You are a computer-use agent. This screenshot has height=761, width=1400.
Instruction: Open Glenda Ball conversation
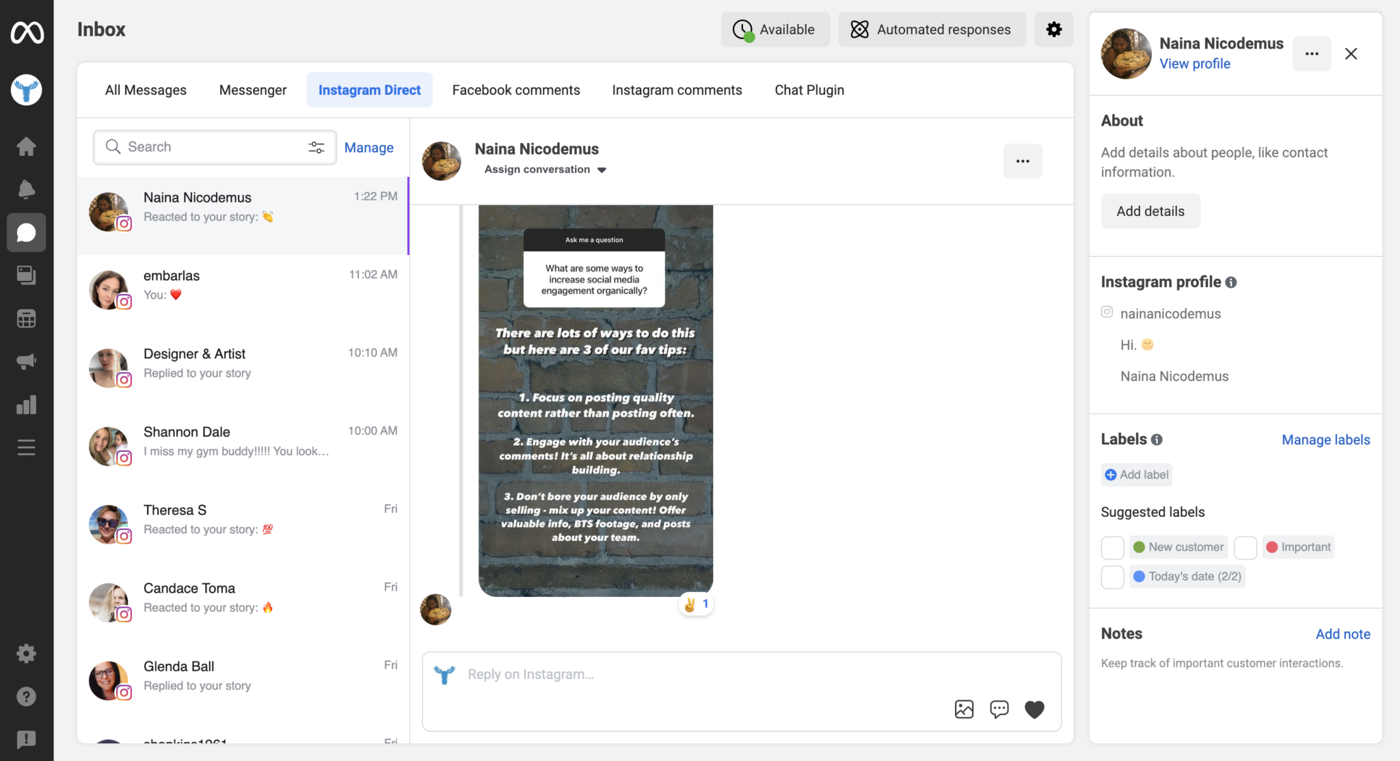pos(243,685)
